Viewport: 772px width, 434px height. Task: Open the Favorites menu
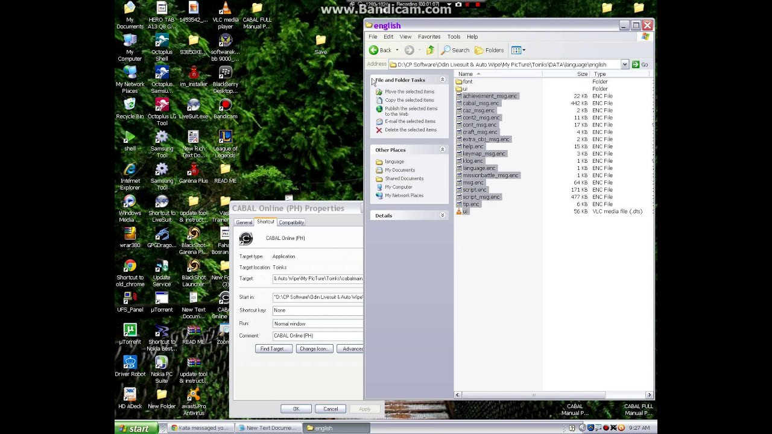point(429,37)
